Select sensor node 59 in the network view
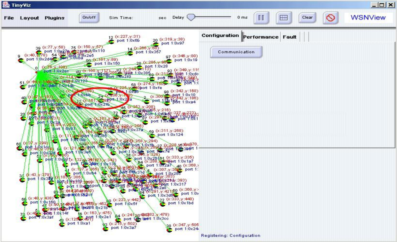Viewport: 397px width, 242px height. point(152,136)
